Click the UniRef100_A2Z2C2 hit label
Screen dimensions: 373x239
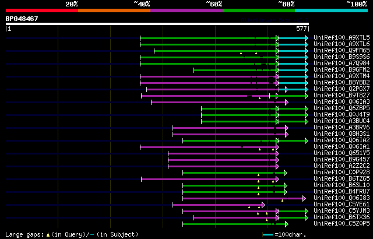pyautogui.click(x=342, y=166)
